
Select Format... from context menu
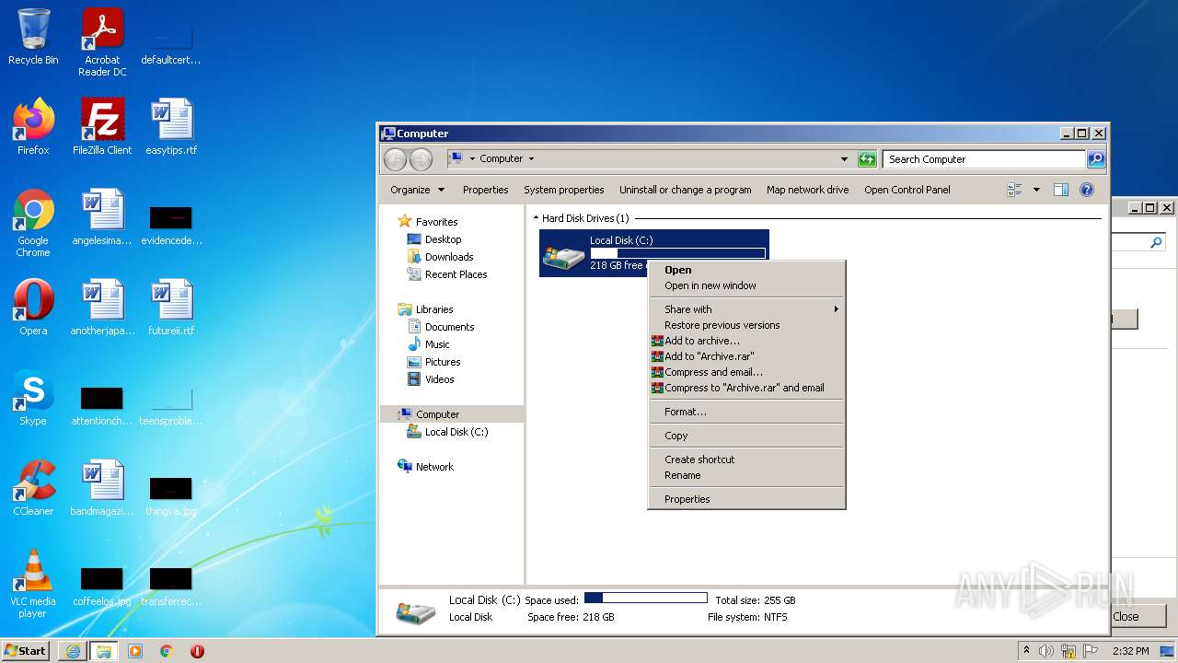click(x=746, y=412)
